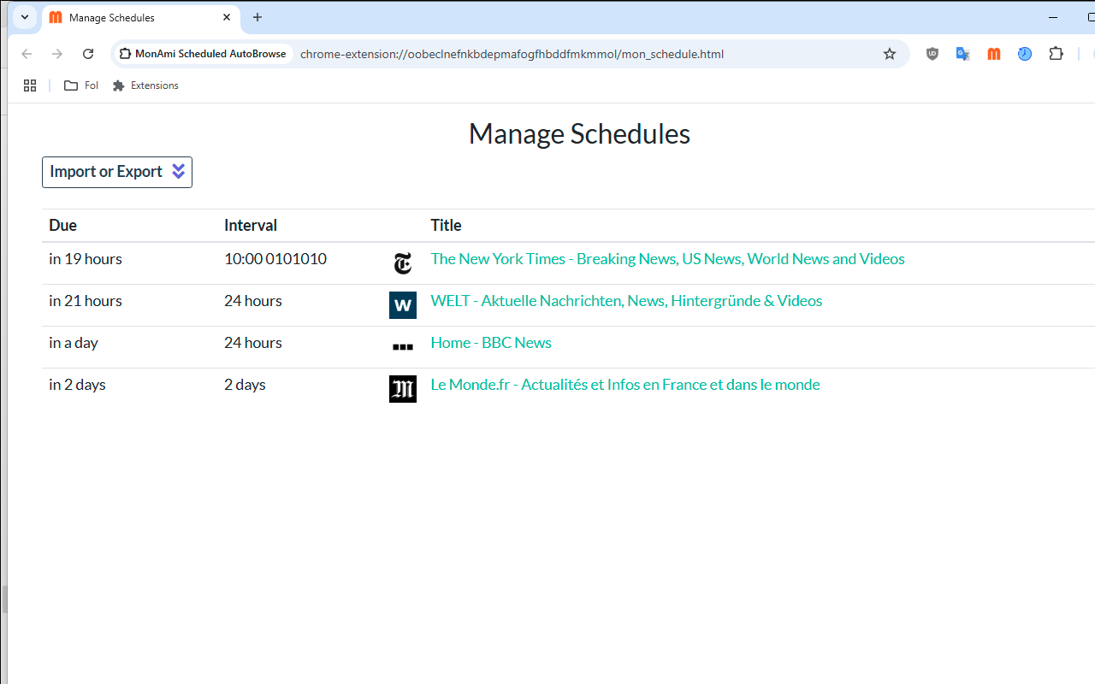The image size is (1095, 684).
Task: Open the Home - BBC News link
Action: click(491, 343)
